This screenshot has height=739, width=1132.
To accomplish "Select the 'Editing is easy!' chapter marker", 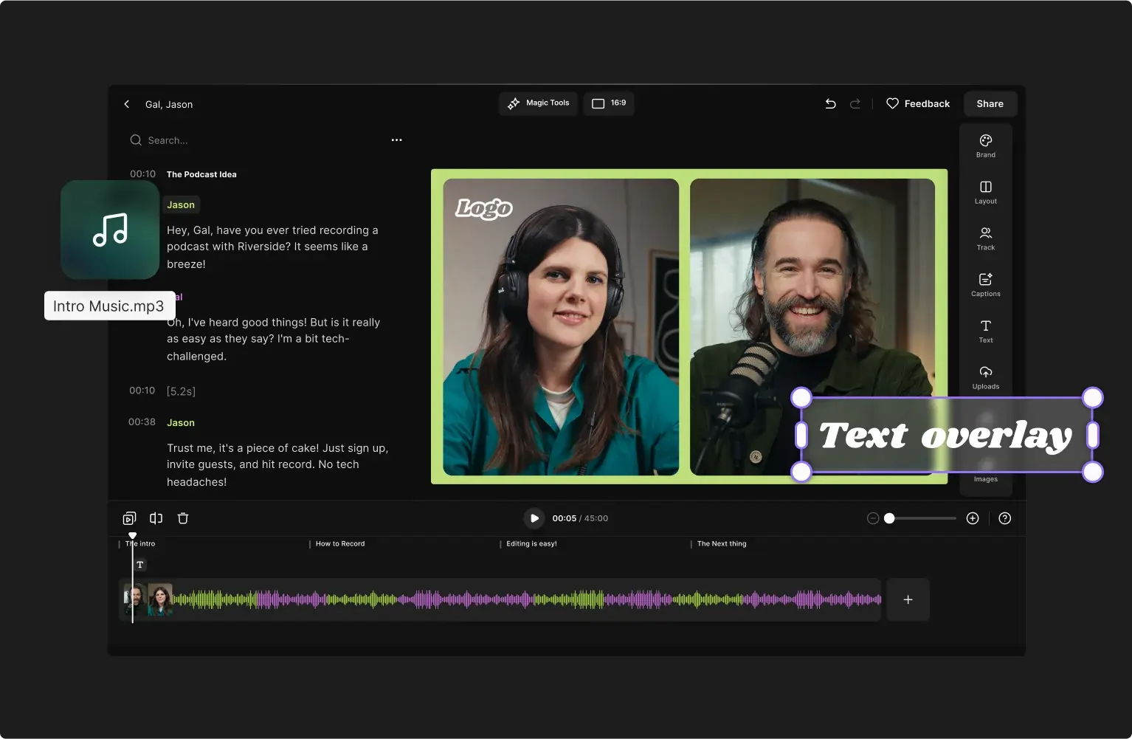I will tap(530, 543).
